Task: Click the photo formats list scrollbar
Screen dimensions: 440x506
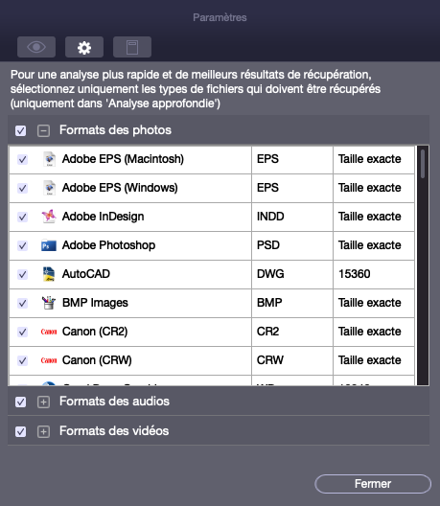Action: click(423, 265)
